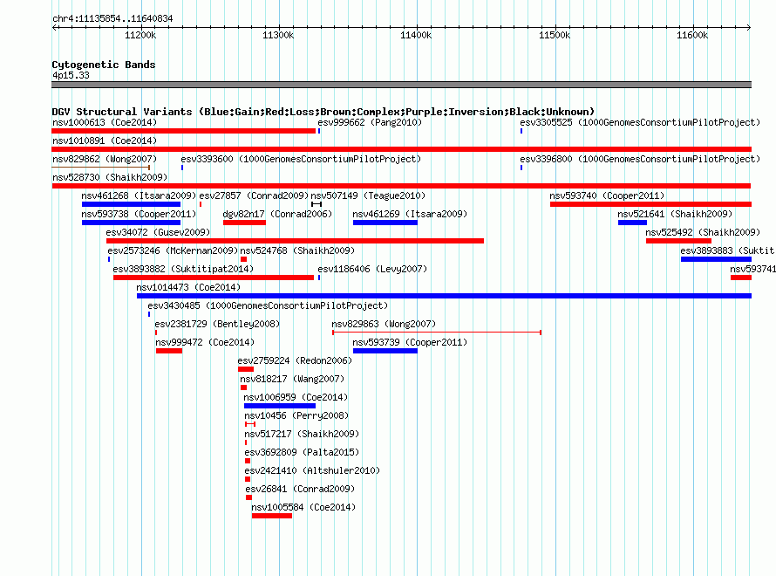Click esv26841 (Conrad2009) label near bottom
The width and height of the screenshot is (776, 576).
tap(300, 489)
